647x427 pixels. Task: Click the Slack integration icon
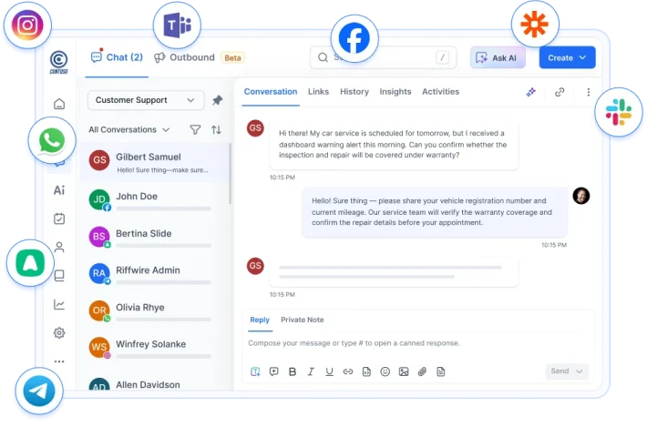(x=619, y=112)
